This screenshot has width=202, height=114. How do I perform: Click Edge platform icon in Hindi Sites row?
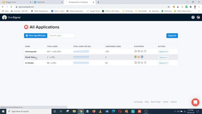tap(142, 57)
